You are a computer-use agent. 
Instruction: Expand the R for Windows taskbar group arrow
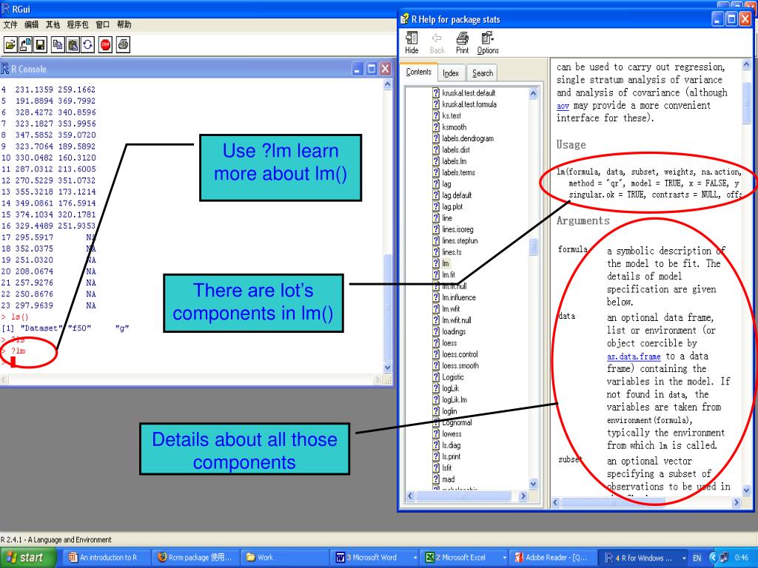[684, 558]
